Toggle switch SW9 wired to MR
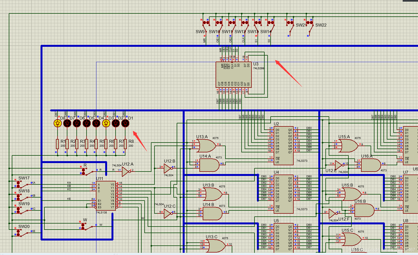The width and height of the screenshot is (418, 255). (x=206, y=27)
